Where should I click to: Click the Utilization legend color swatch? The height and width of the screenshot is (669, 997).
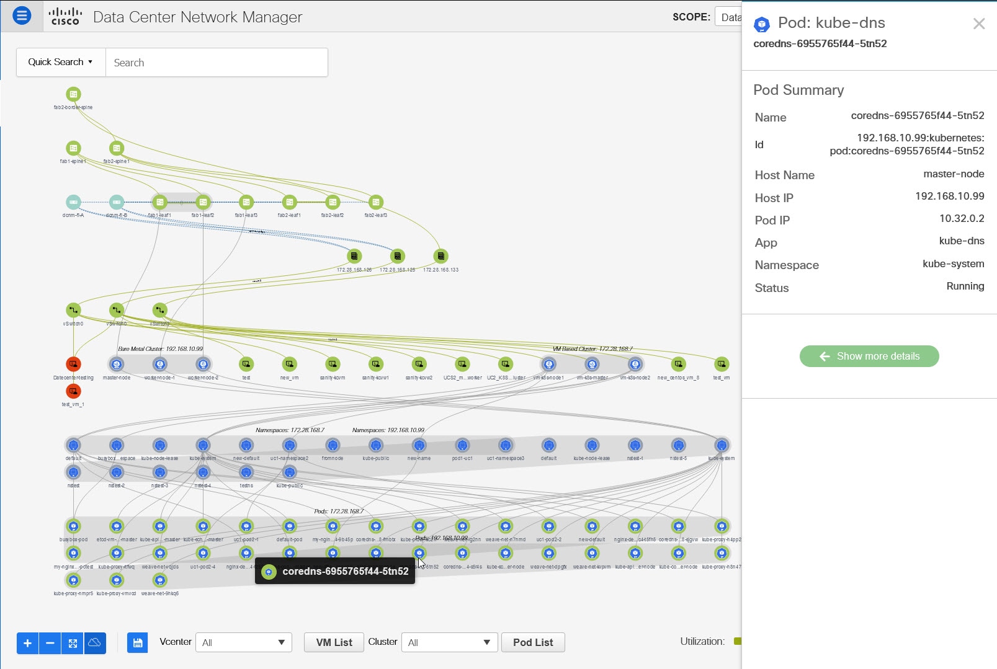738,641
